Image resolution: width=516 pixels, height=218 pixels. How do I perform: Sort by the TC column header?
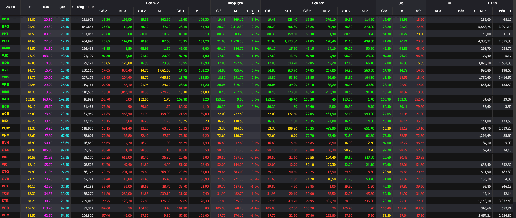(x=29, y=7)
